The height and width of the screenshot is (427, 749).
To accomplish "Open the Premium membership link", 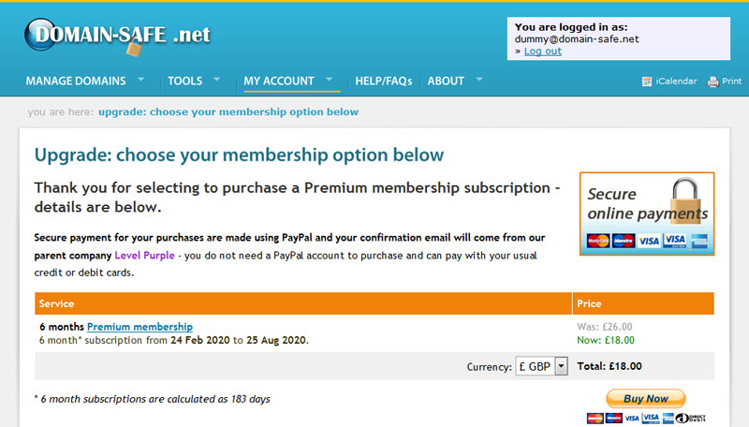I will pyautogui.click(x=140, y=327).
